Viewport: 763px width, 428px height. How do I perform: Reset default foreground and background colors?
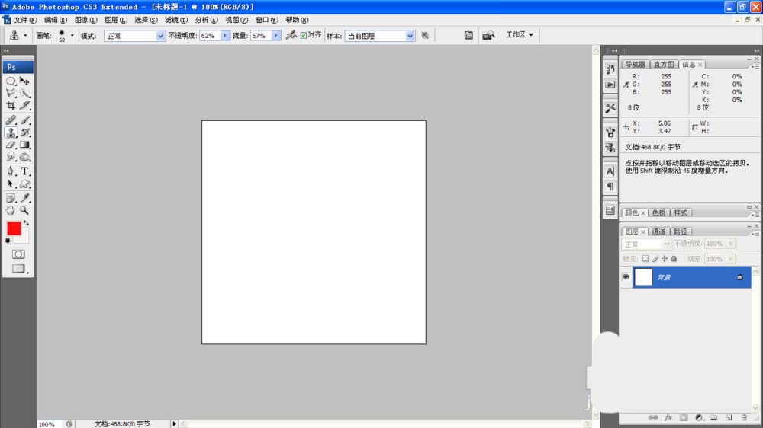pos(8,241)
